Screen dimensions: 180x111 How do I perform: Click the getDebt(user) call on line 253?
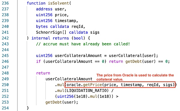tap(61, 102)
